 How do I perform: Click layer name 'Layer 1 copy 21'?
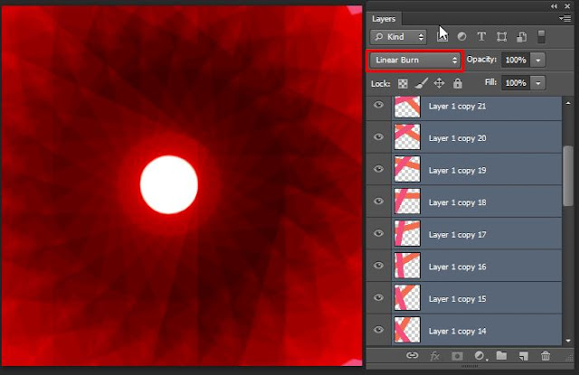click(x=457, y=107)
